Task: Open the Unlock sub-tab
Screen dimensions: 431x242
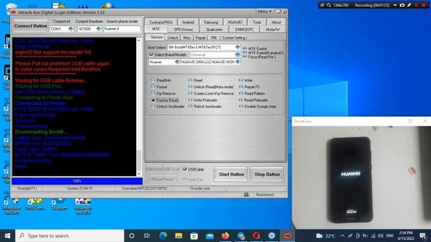Action: click(172, 38)
